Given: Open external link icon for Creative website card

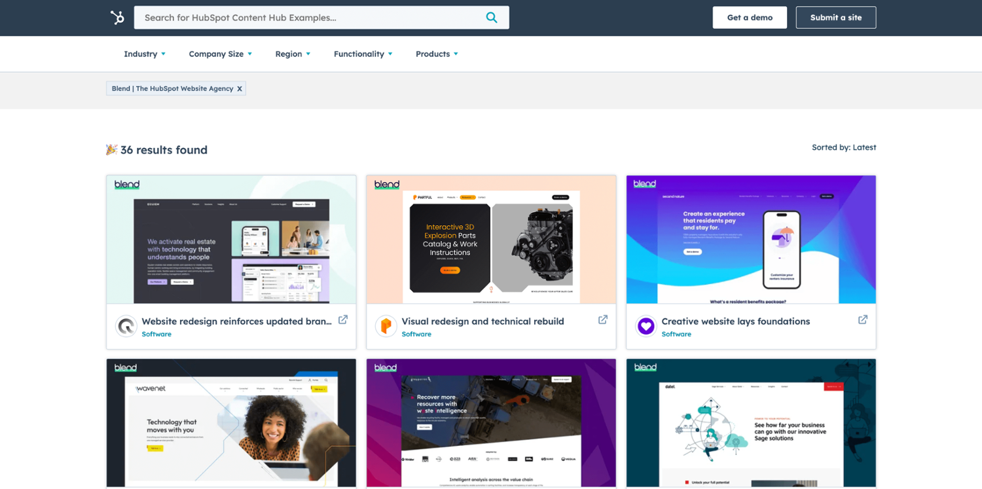Looking at the screenshot, I should point(862,319).
